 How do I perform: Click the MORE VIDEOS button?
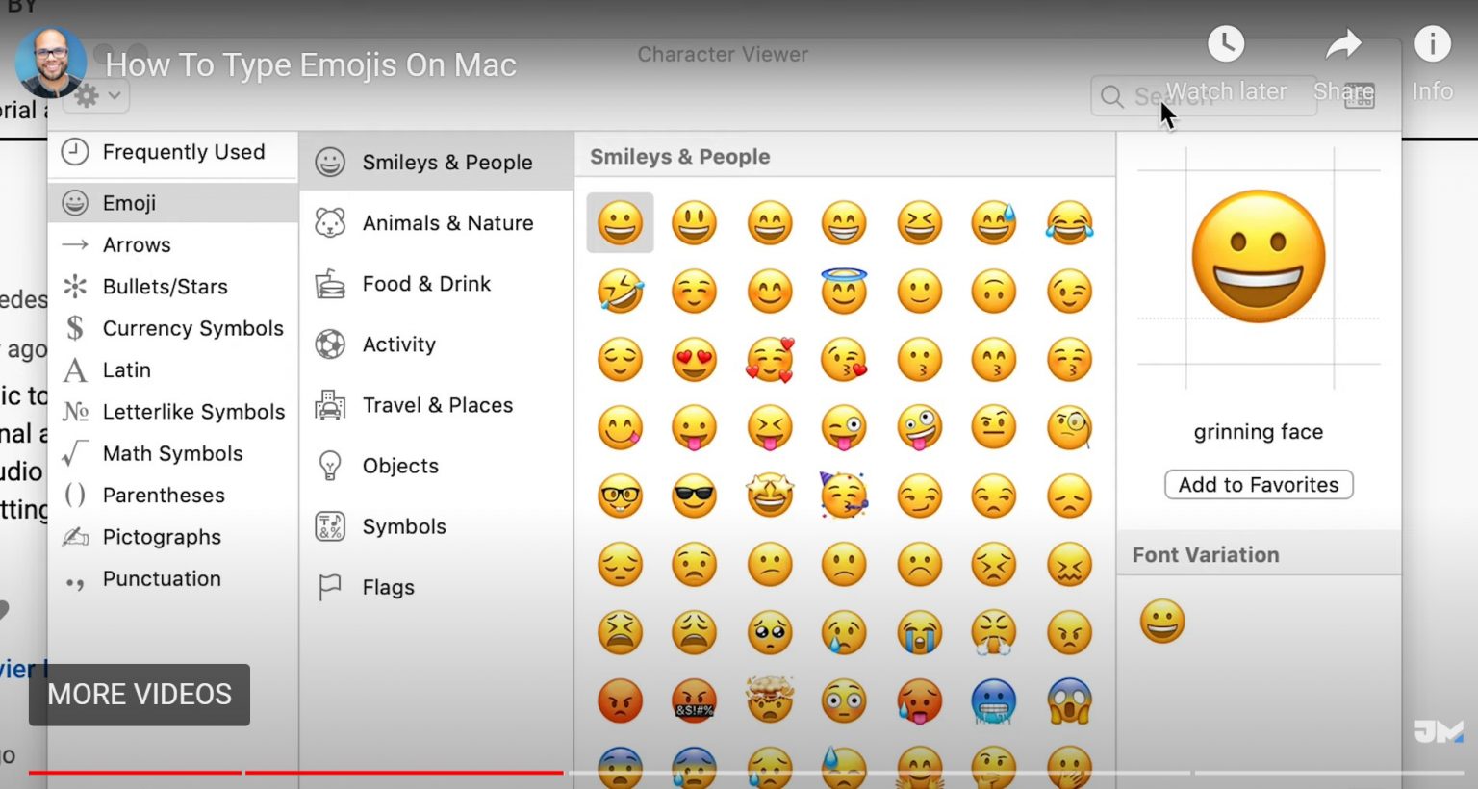tap(140, 695)
